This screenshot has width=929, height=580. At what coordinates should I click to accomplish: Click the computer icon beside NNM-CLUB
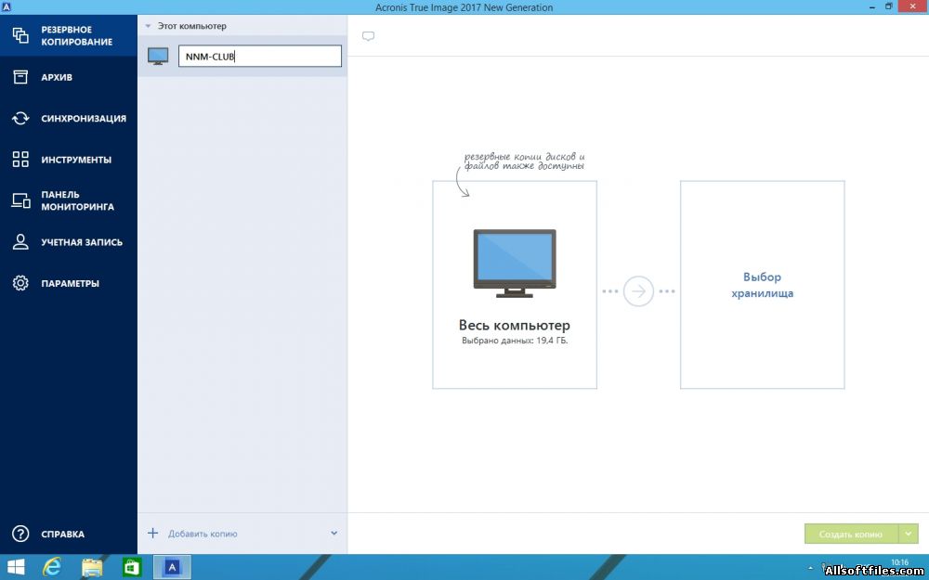158,57
